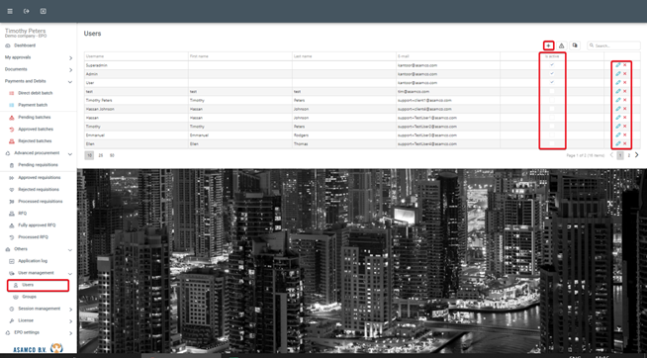Open Dashboard from the sidebar
The width and height of the screenshot is (647, 358).
pyautogui.click(x=25, y=45)
